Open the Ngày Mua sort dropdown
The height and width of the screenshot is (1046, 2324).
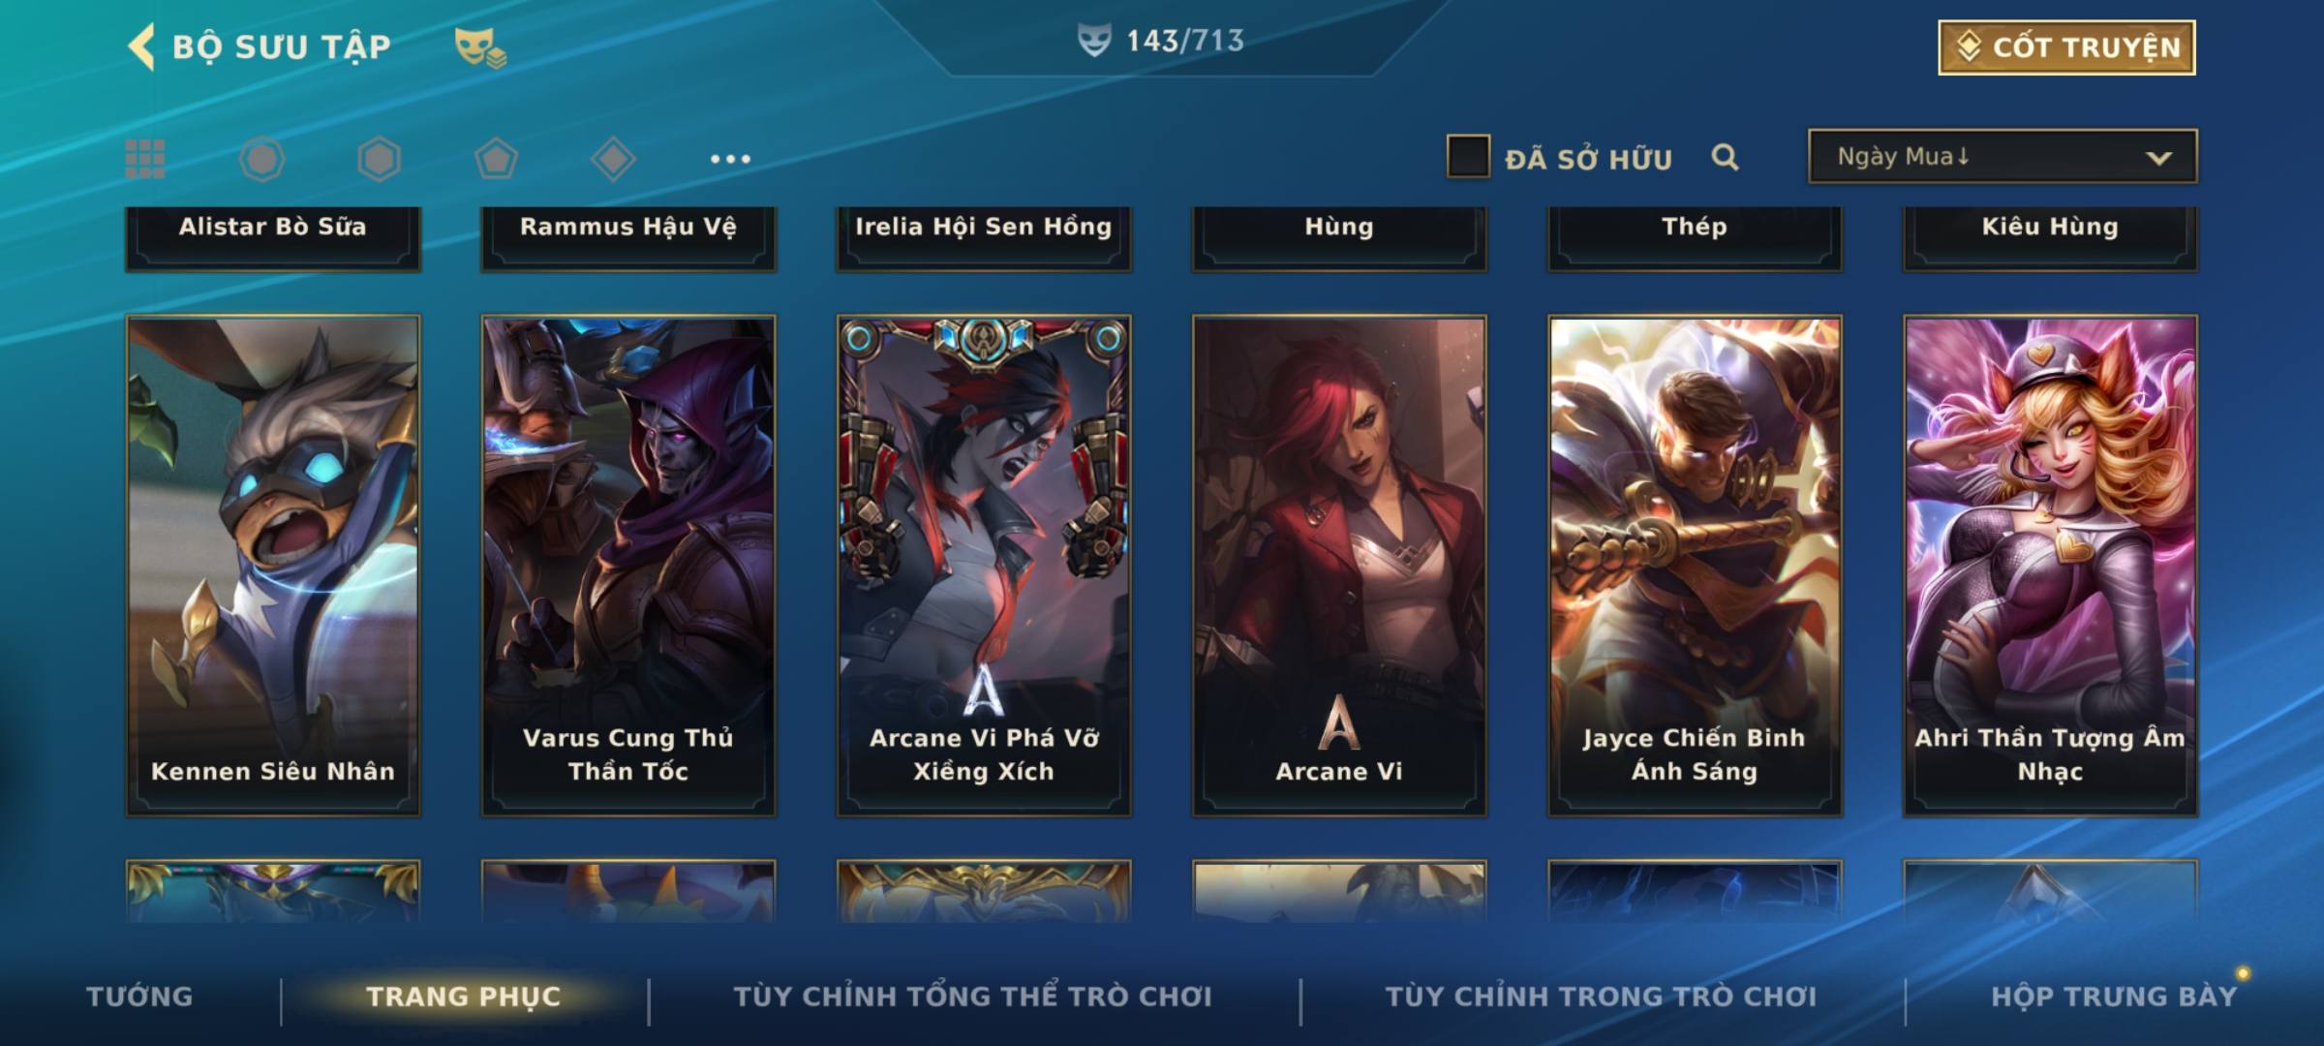2003,156
